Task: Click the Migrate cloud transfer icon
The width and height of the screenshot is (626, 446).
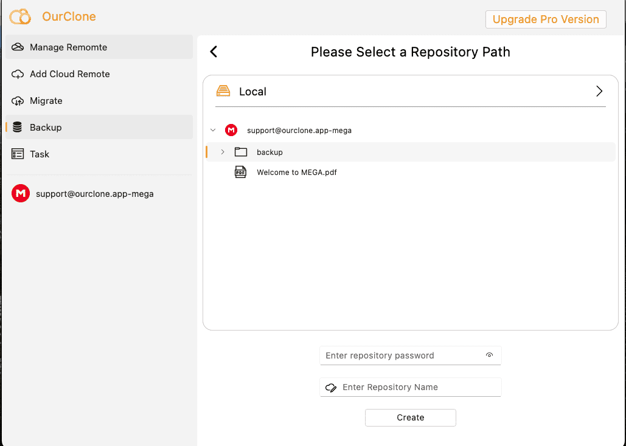Action: [18, 101]
